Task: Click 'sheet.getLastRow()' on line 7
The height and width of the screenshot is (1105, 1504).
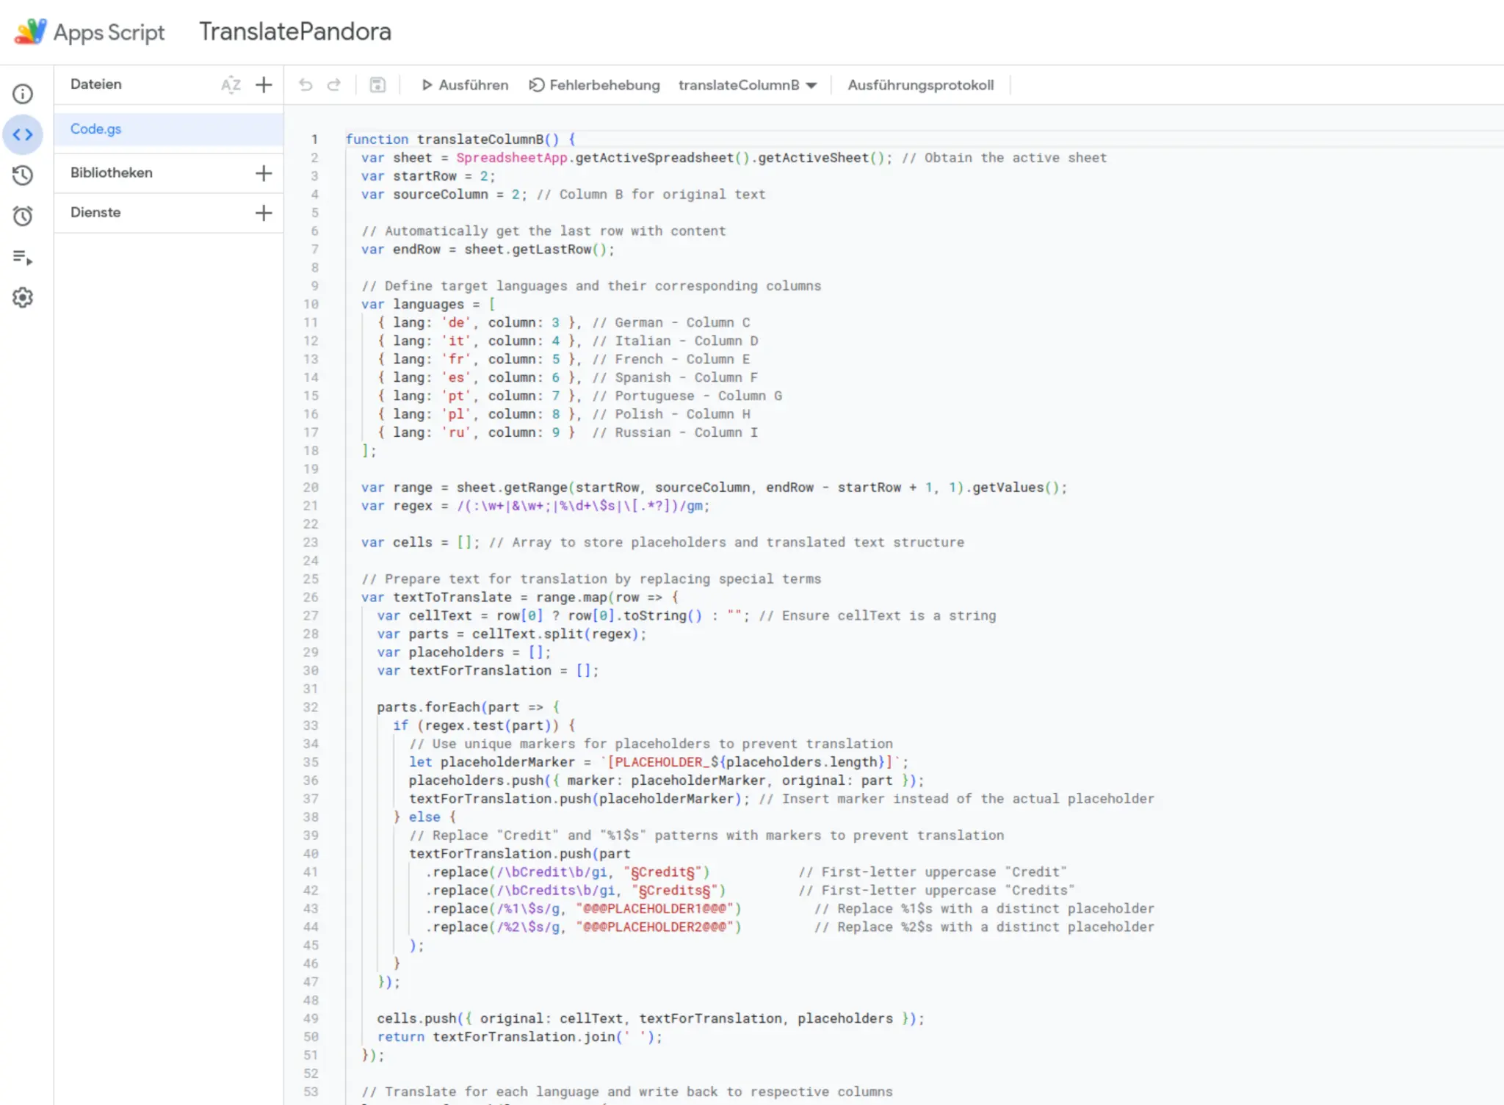Action: (535, 250)
